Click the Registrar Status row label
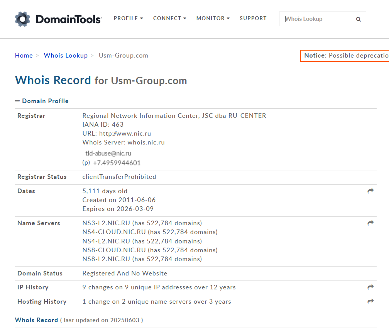 [x=42, y=177]
